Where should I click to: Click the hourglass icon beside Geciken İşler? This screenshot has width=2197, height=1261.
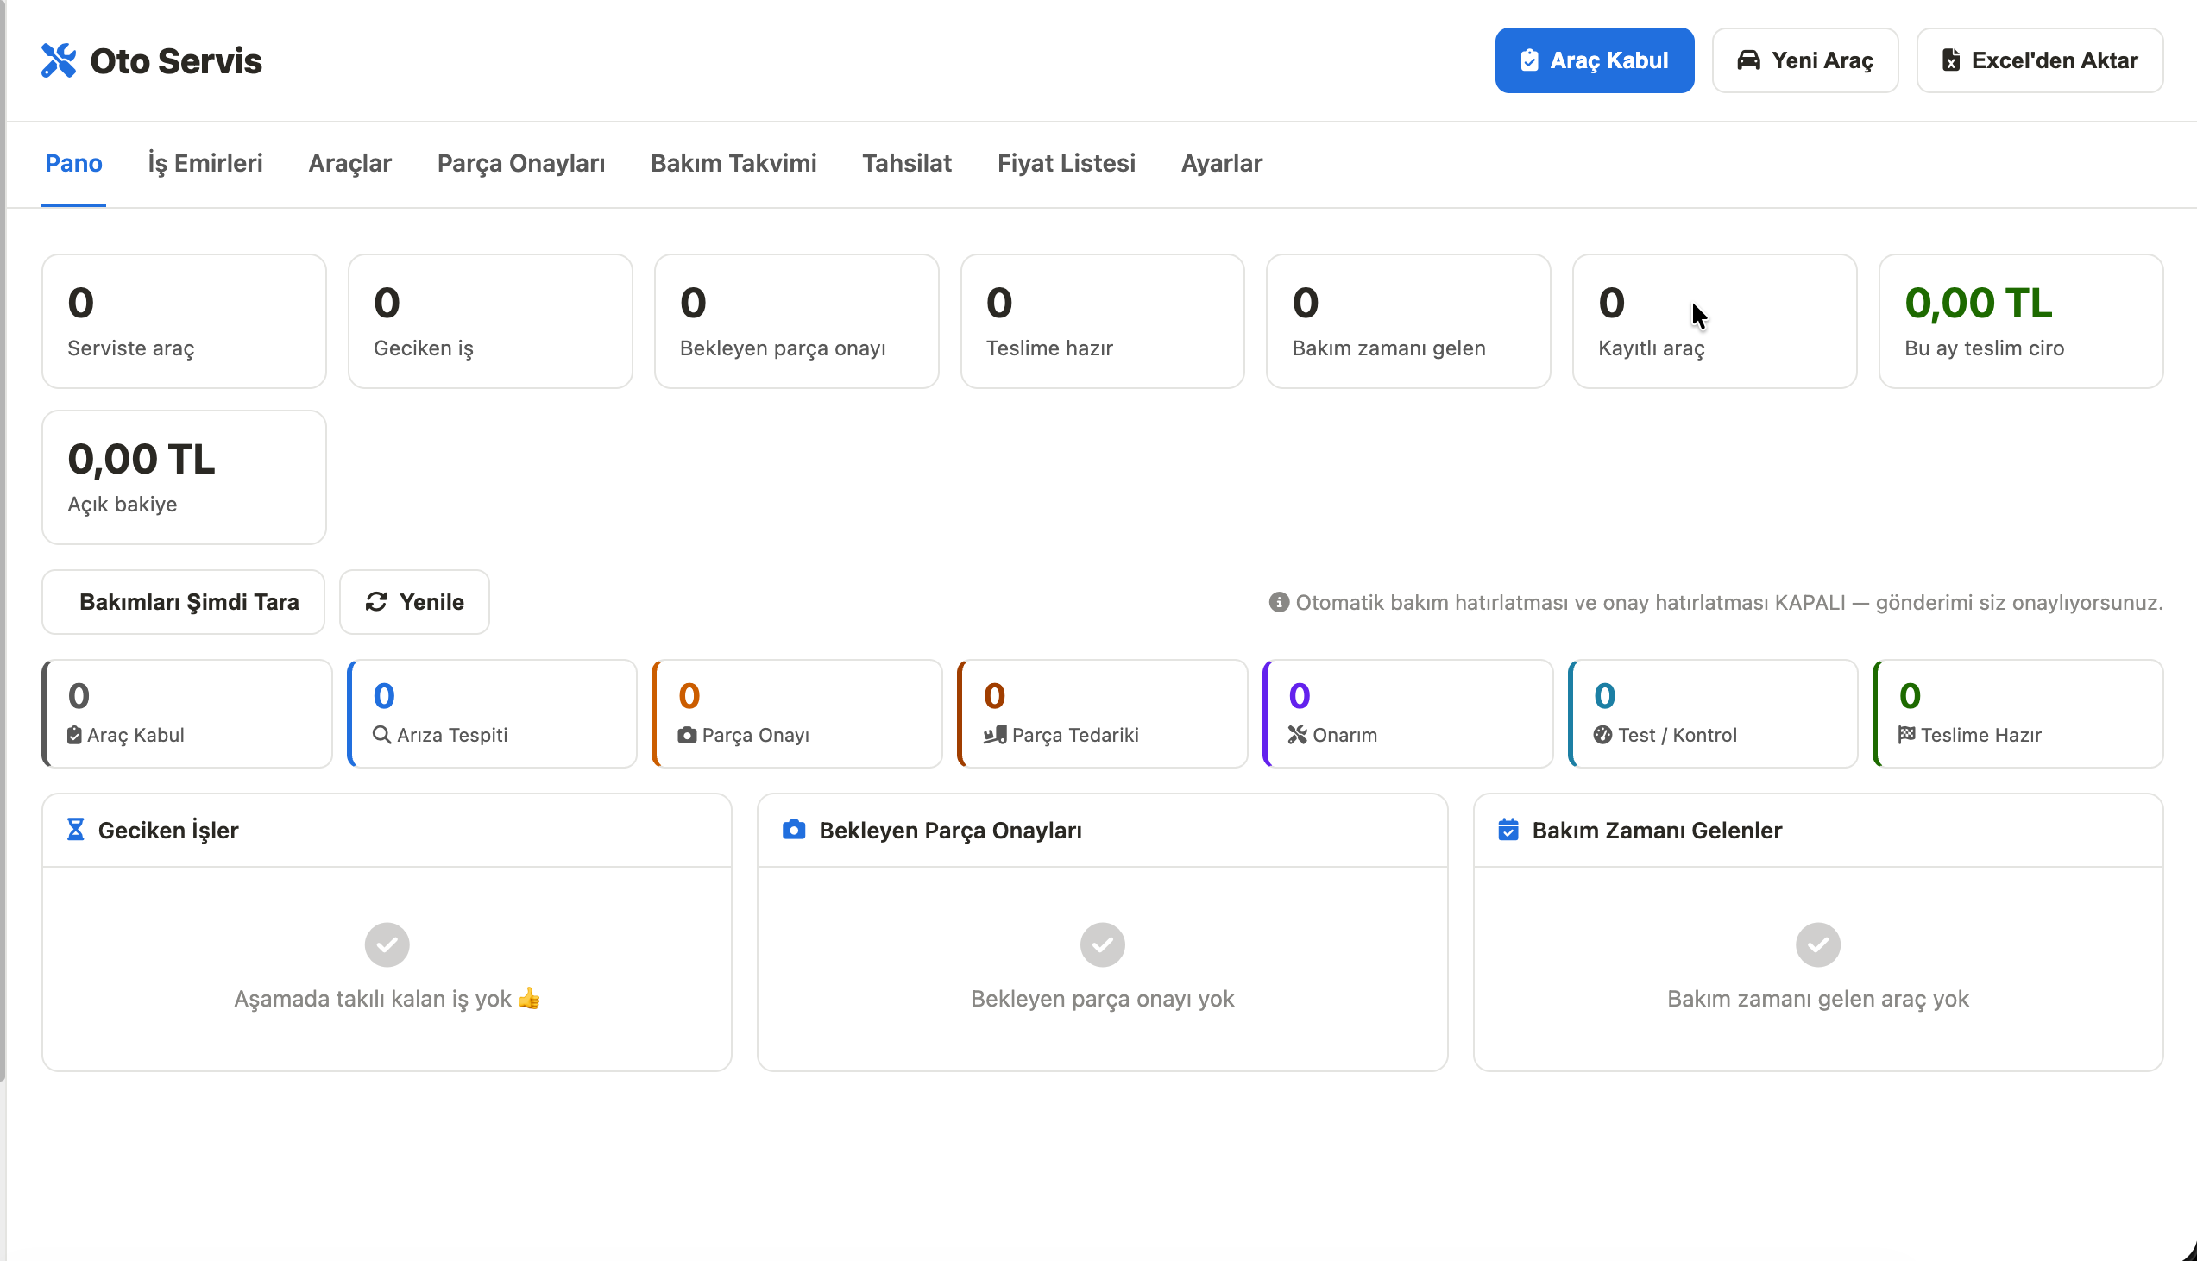[75, 830]
